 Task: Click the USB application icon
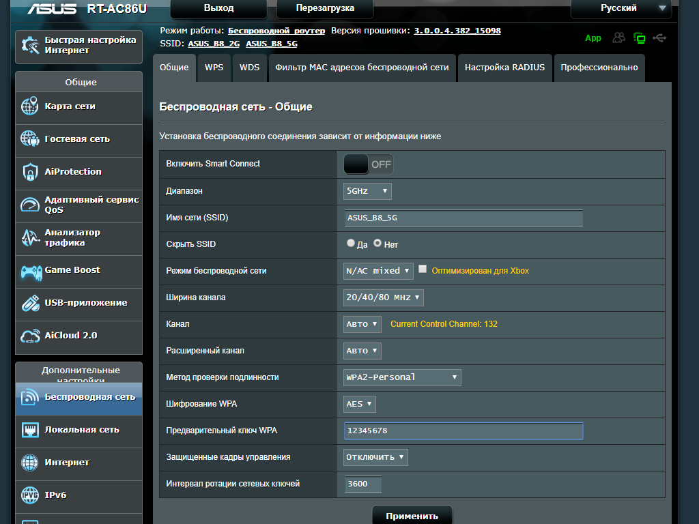pos(30,303)
